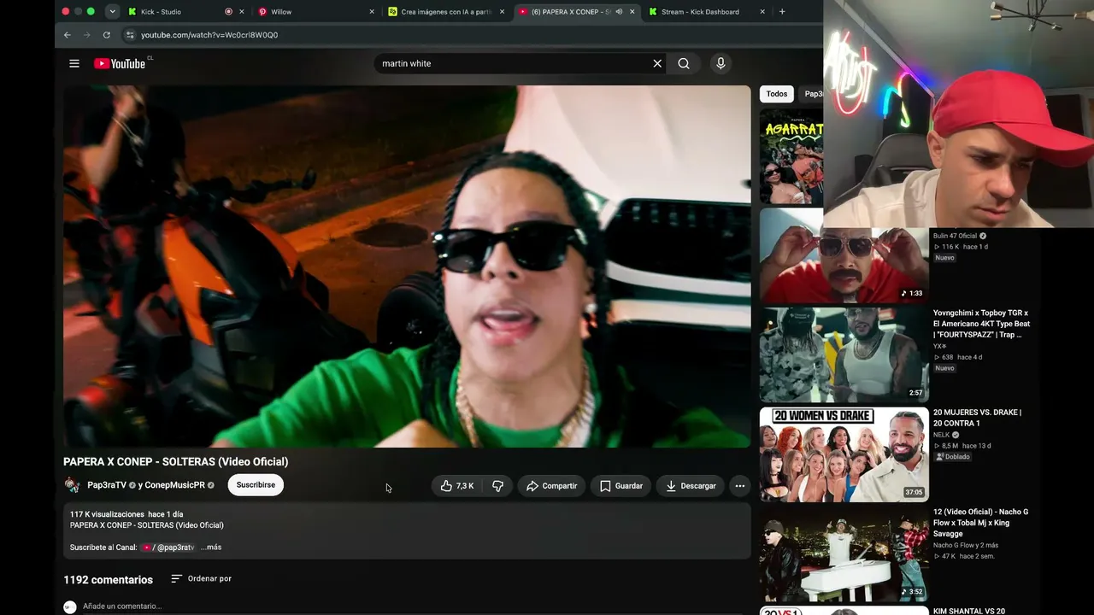The height and width of the screenshot is (615, 1094).
Task: Open the more actions three-dot menu
Action: pyautogui.click(x=740, y=486)
